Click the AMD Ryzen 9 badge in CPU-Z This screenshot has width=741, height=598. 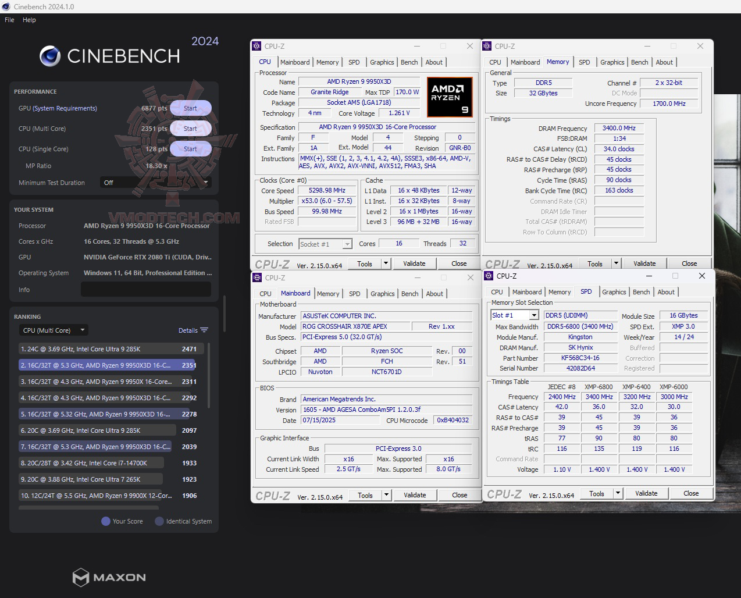pyautogui.click(x=449, y=97)
